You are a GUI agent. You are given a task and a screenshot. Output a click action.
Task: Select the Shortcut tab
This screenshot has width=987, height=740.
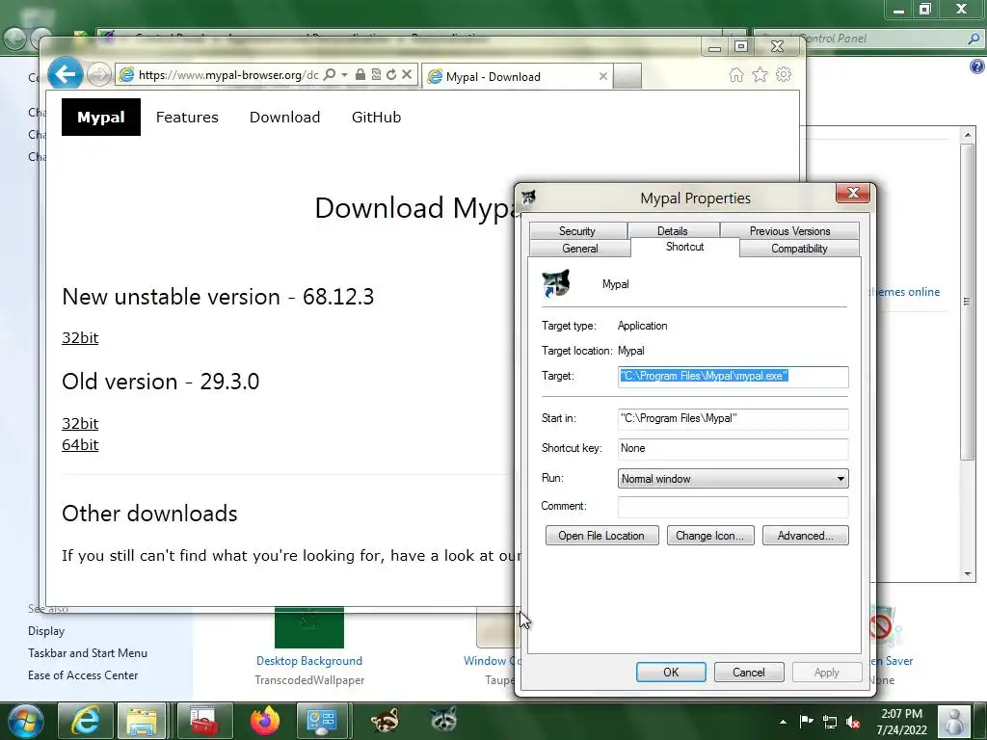pos(685,247)
